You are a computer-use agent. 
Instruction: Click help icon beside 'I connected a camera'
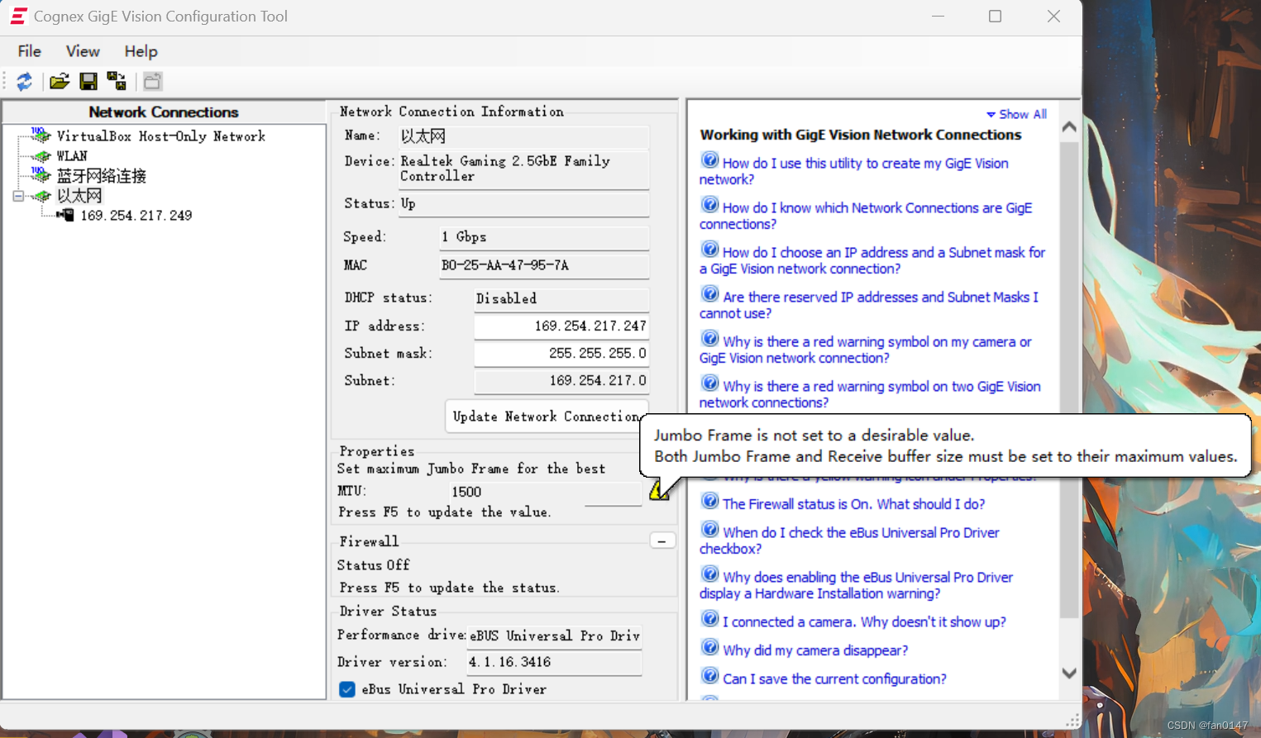(709, 619)
